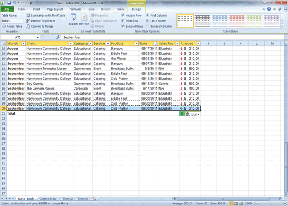Viewport: 288px width, 206px height.
Task: Click the Refresh table data icon
Action: [x=84, y=18]
